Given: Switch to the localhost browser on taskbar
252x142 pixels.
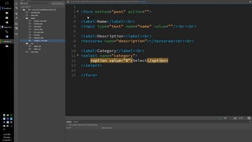Looking at the screenshot, I should click(7, 8).
